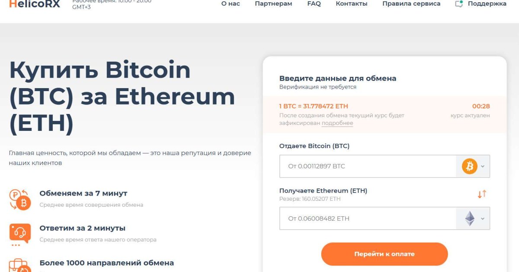Go to the FAQ page
This screenshot has height=272, width=519.
point(314,4)
